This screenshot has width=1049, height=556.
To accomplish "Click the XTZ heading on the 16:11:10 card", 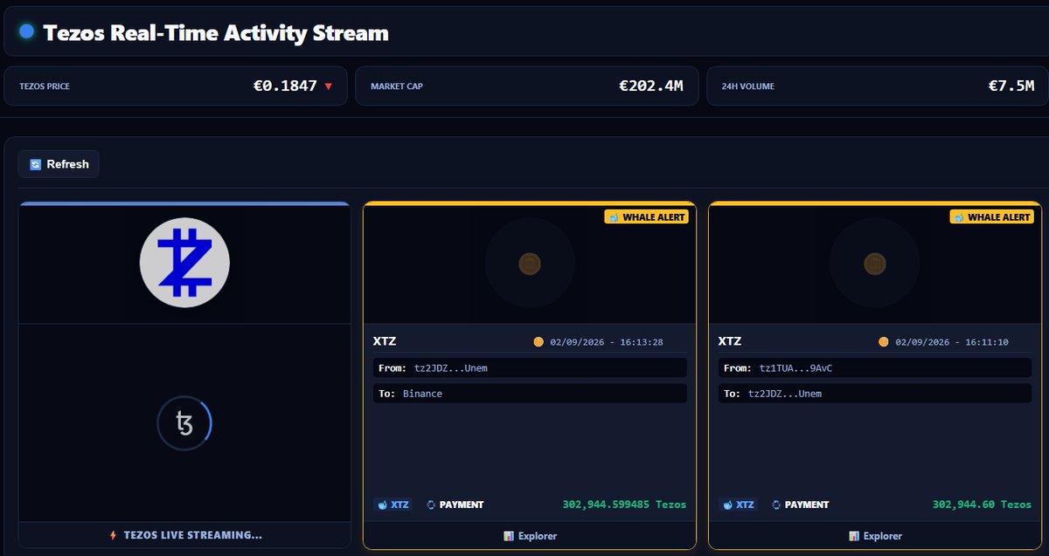I will pyautogui.click(x=730, y=341).
